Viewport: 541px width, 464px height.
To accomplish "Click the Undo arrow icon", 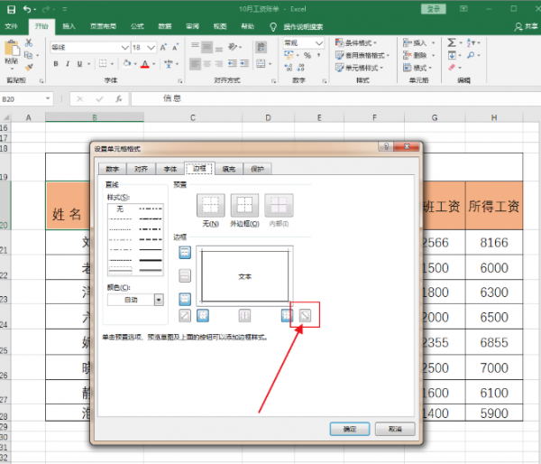I will click(27, 9).
